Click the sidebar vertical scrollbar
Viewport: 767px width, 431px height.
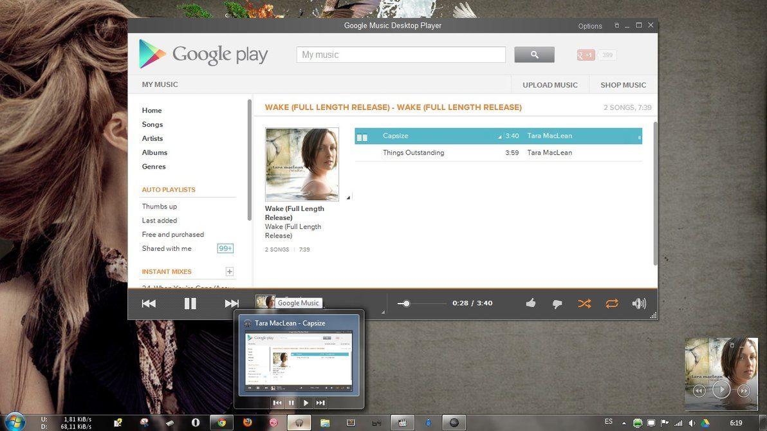[x=250, y=160]
